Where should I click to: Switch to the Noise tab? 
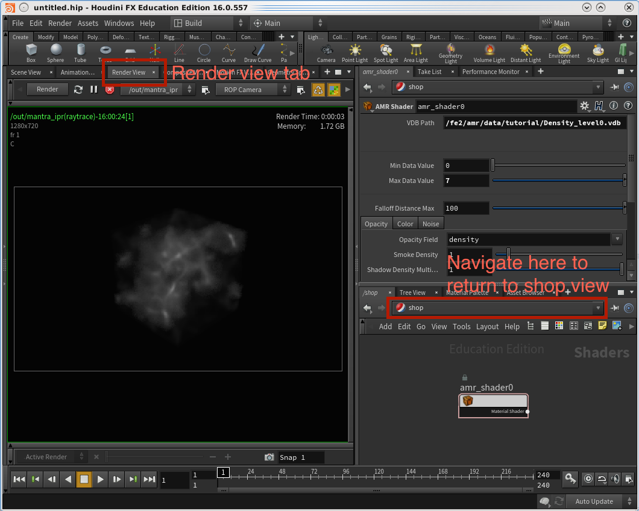[430, 224]
